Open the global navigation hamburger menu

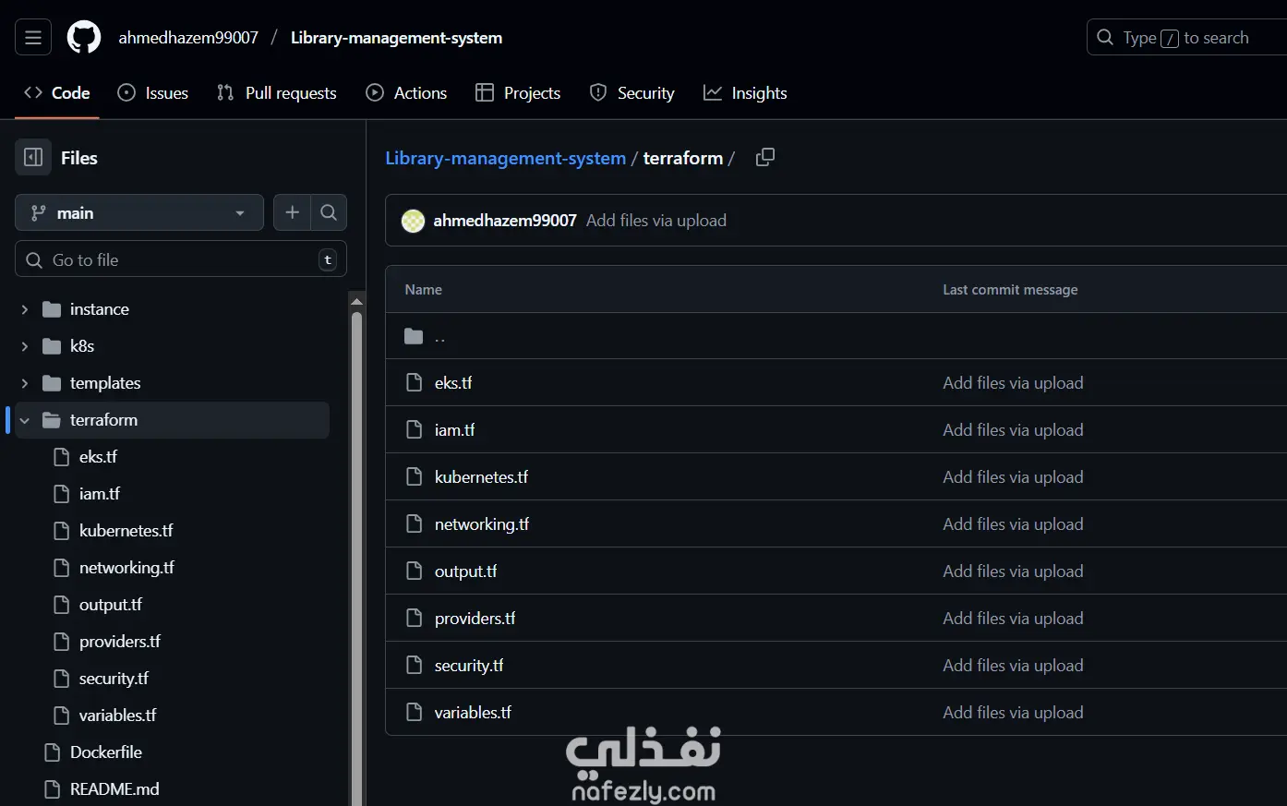[33, 38]
